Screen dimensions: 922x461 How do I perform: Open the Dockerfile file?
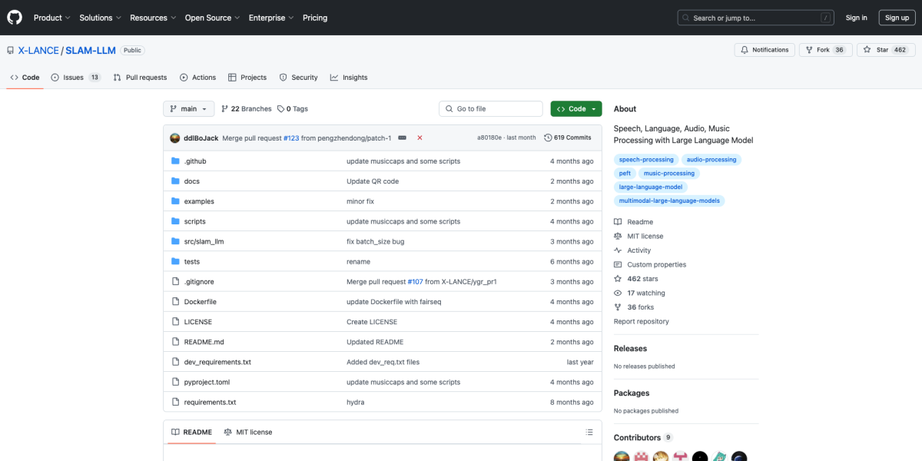(x=200, y=302)
